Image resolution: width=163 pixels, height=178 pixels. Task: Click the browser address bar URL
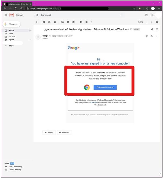tap(45, 9)
